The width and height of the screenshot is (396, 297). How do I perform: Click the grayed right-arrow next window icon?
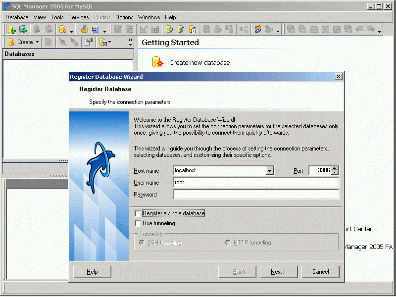370,29
